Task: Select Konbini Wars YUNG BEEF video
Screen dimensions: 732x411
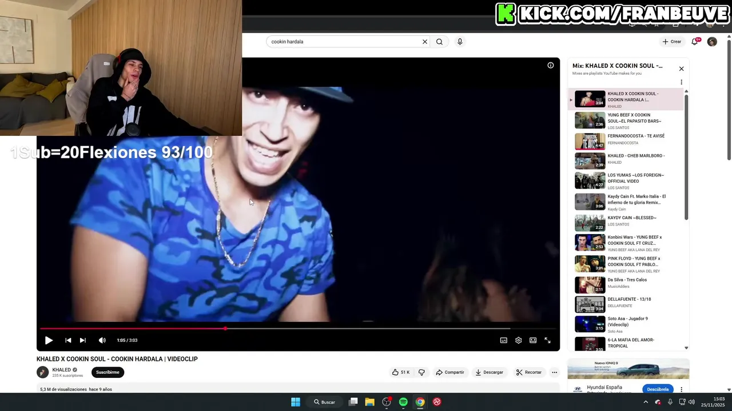Action: [626, 243]
